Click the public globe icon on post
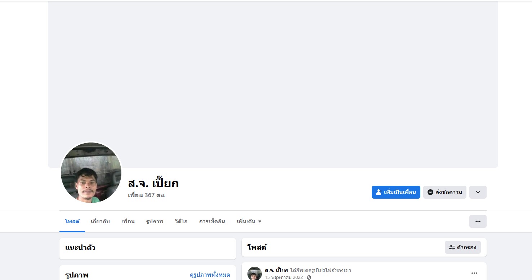Image resolution: width=532 pixels, height=280 pixels. [309, 277]
